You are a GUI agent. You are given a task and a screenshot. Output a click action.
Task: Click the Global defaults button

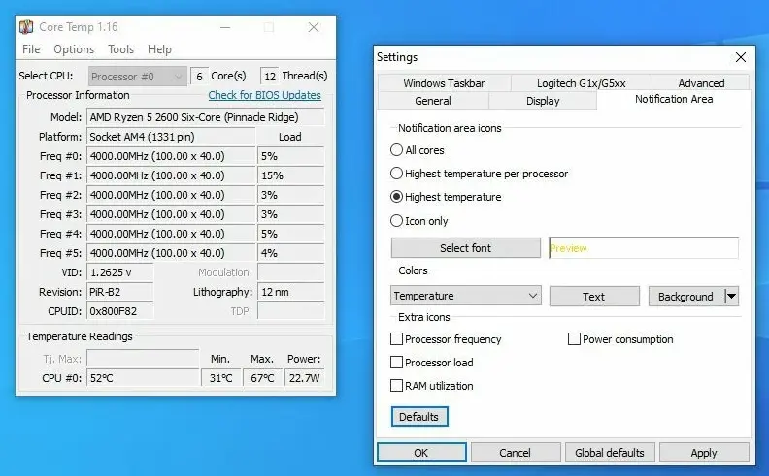coord(609,453)
